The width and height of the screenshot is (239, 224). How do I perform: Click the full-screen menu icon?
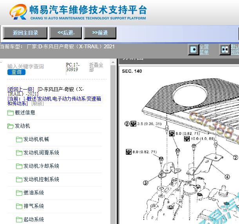194,50
